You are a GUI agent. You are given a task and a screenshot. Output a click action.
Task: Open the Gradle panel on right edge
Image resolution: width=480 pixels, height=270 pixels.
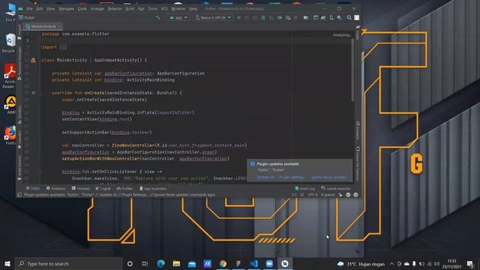tap(358, 33)
